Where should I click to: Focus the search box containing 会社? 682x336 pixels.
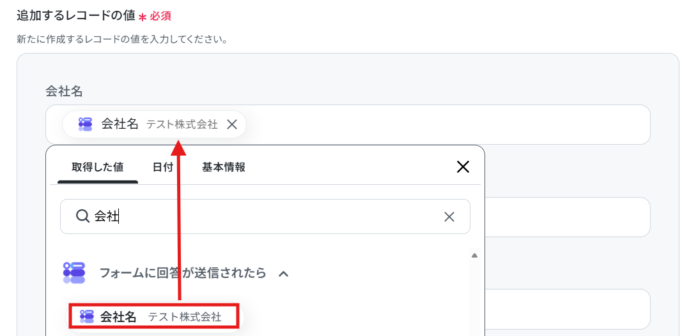pyautogui.click(x=265, y=216)
